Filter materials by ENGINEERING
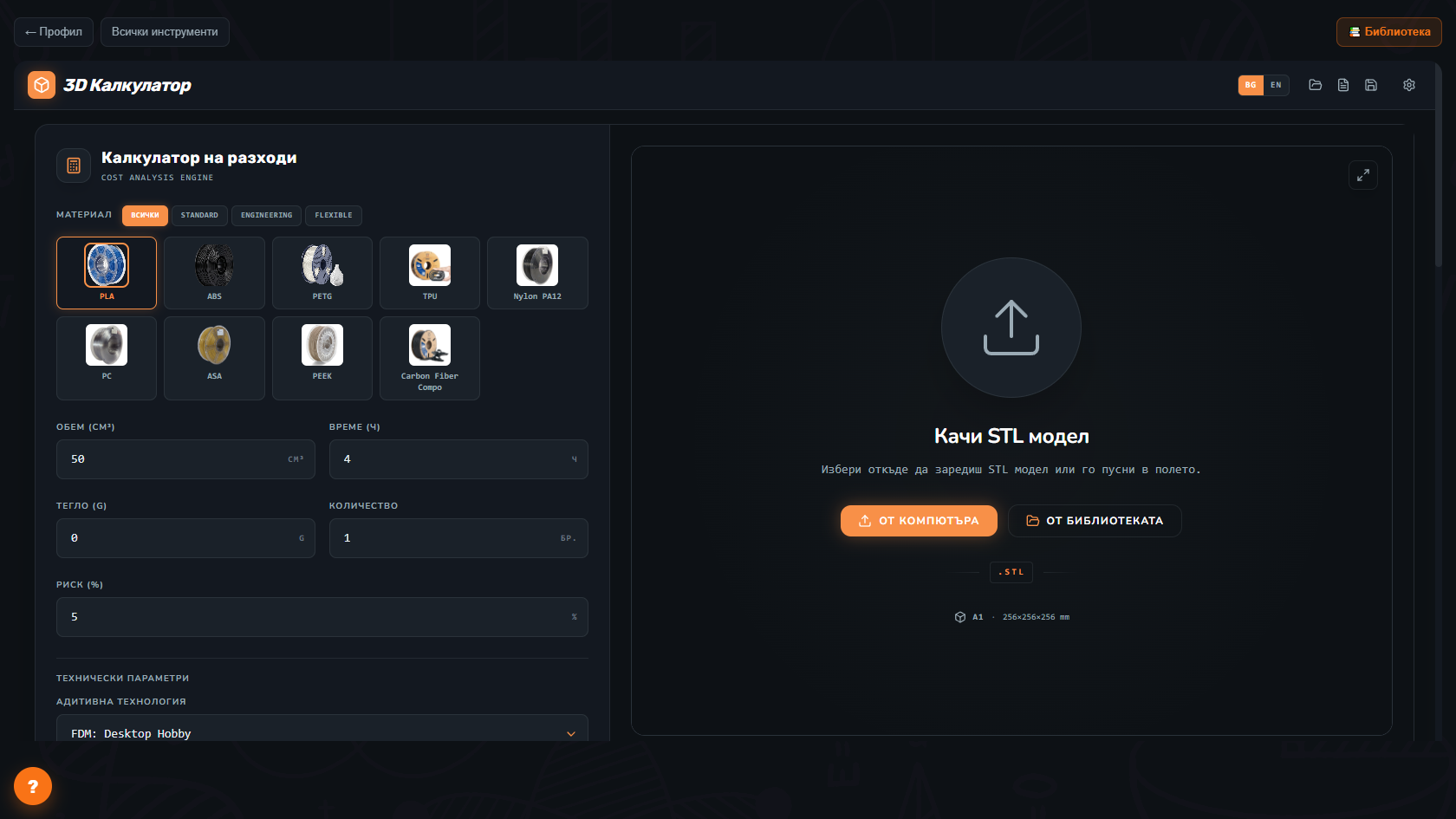The width and height of the screenshot is (1456, 819). coord(267,215)
